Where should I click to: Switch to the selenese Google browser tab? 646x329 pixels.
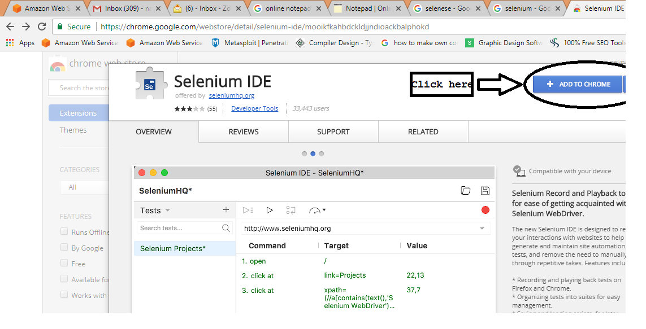click(448, 8)
